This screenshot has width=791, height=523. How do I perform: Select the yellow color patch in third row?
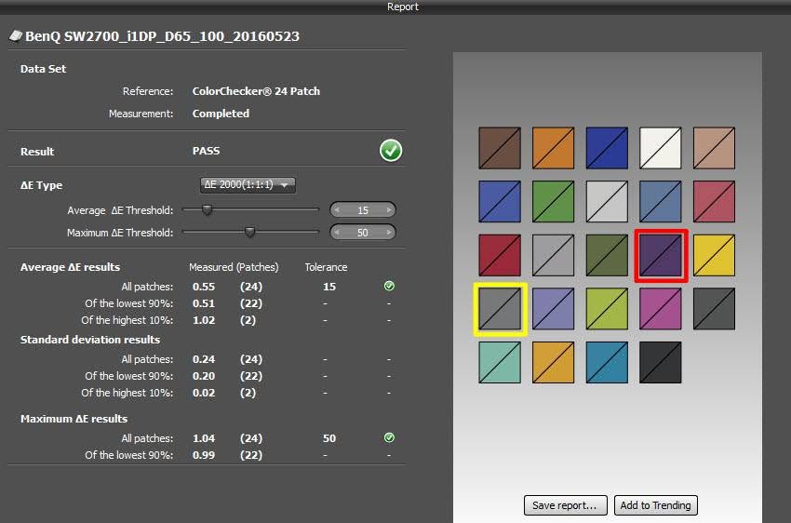coord(714,255)
